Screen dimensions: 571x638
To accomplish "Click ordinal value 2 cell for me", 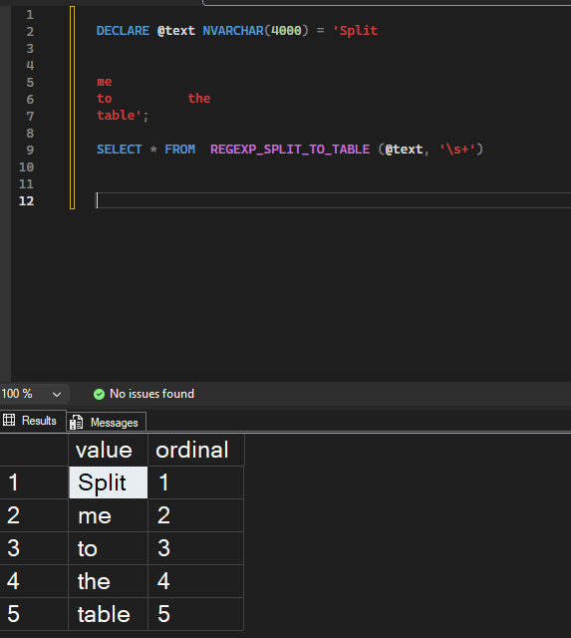I will click(x=196, y=515).
